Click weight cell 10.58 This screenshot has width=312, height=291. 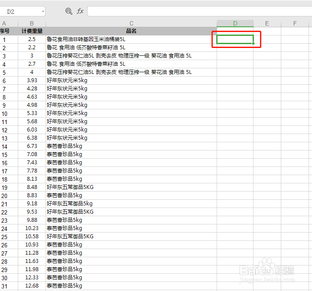(x=32, y=237)
